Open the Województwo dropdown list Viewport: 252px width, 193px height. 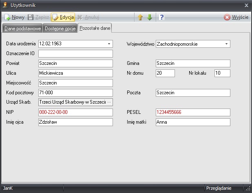click(226, 44)
